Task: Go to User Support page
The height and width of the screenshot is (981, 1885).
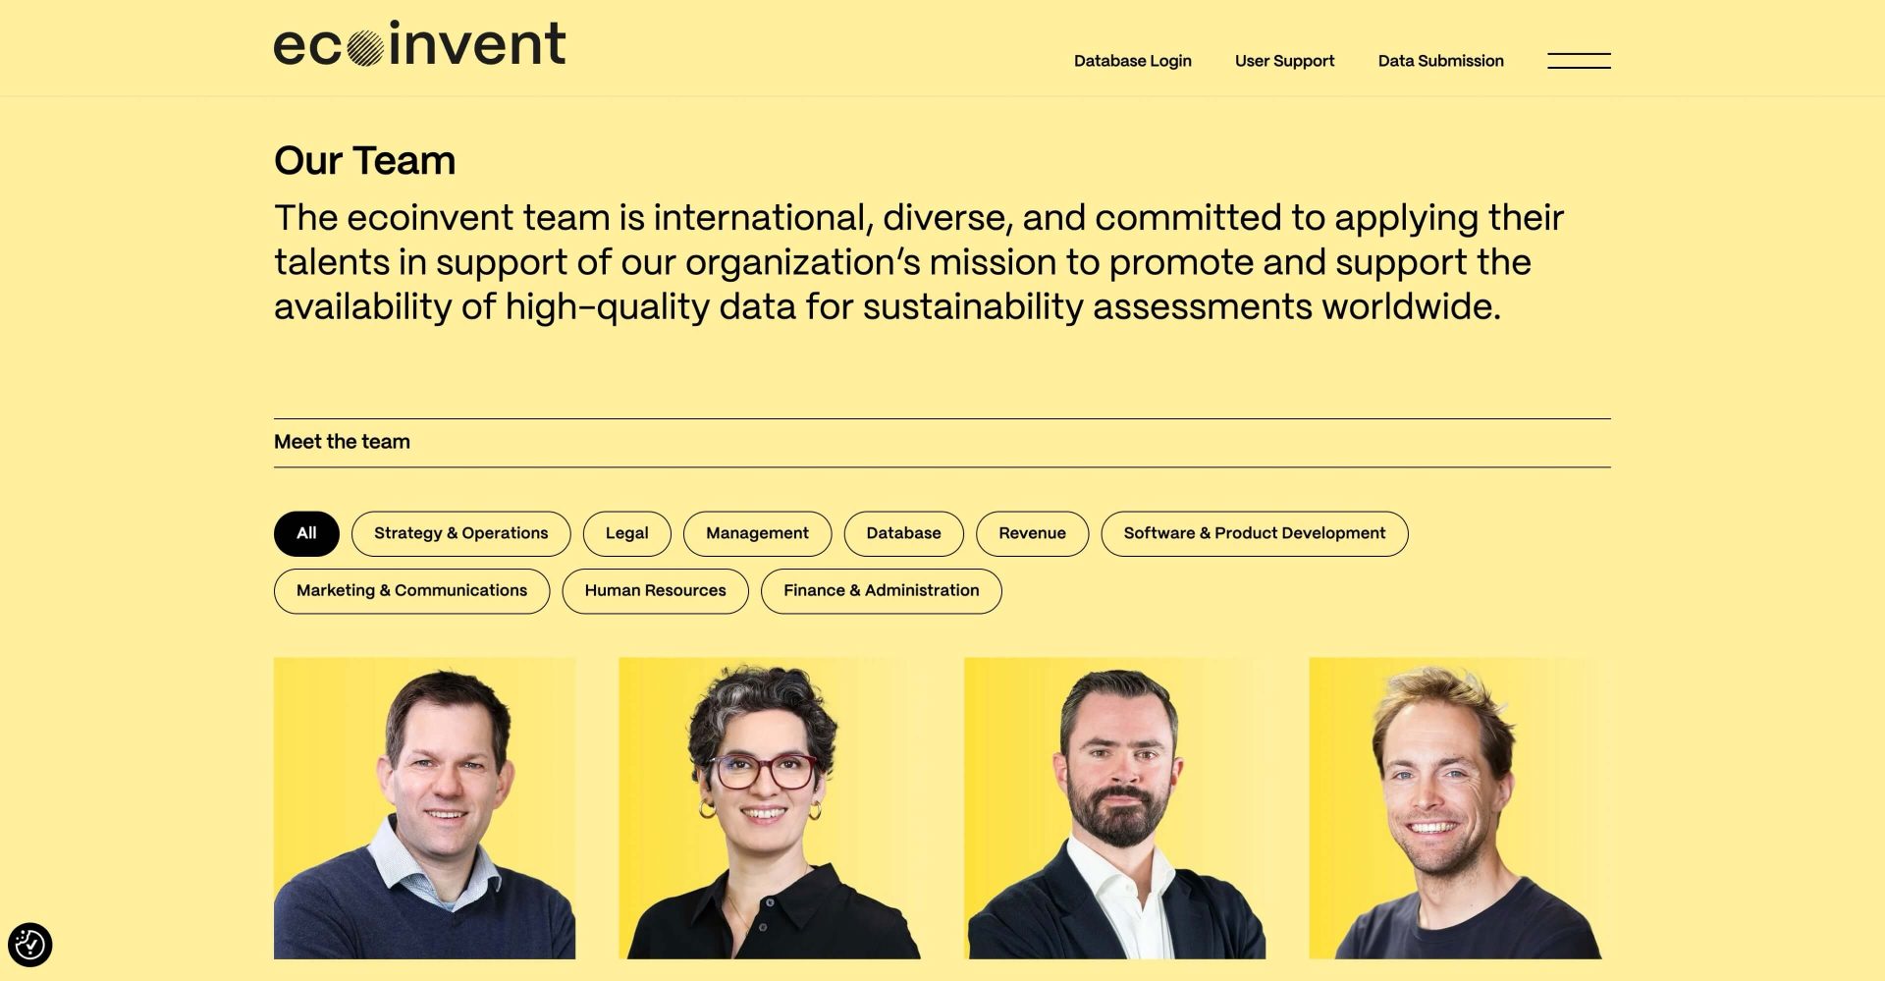Action: tap(1284, 61)
